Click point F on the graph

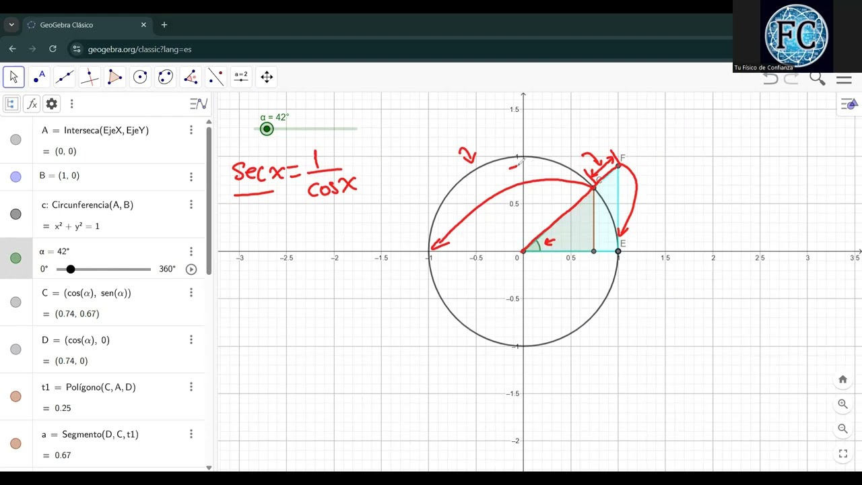click(618, 166)
